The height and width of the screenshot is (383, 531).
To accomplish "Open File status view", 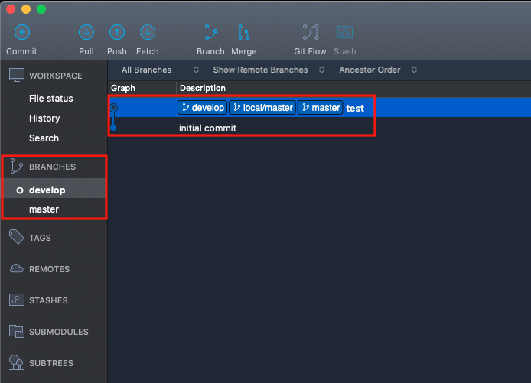I will pyautogui.click(x=50, y=99).
